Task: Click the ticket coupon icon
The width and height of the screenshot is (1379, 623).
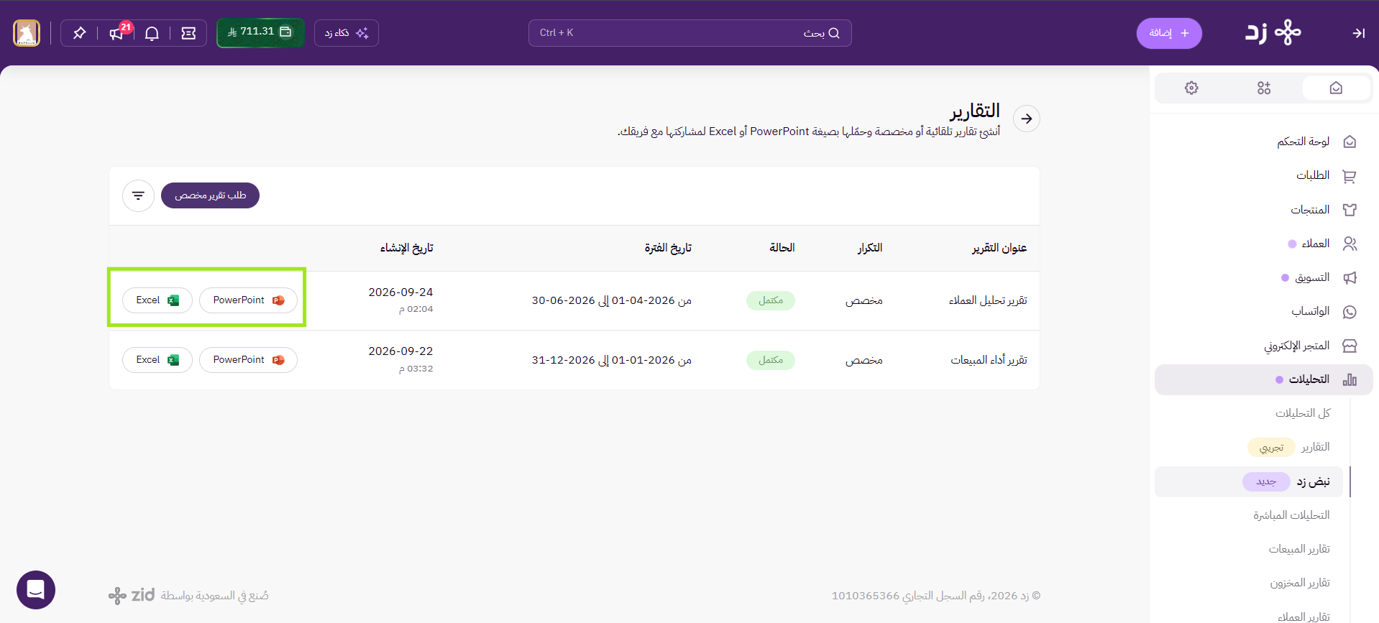Action: 188,33
